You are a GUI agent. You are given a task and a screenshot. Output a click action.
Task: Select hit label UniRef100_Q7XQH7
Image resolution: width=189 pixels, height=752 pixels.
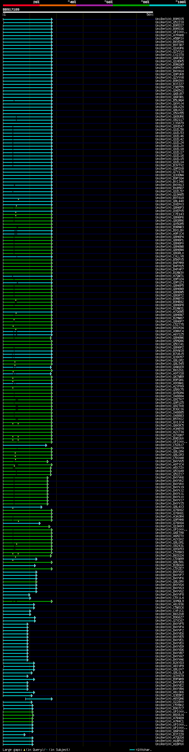coord(170,435)
